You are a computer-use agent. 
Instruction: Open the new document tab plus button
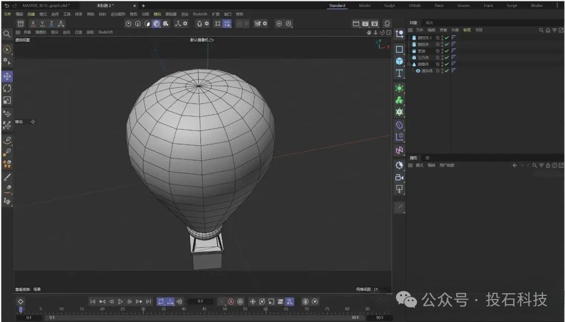tap(143, 6)
